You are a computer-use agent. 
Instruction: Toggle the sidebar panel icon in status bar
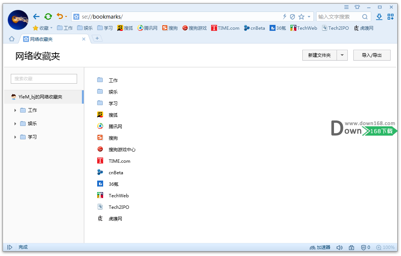click(x=10, y=247)
